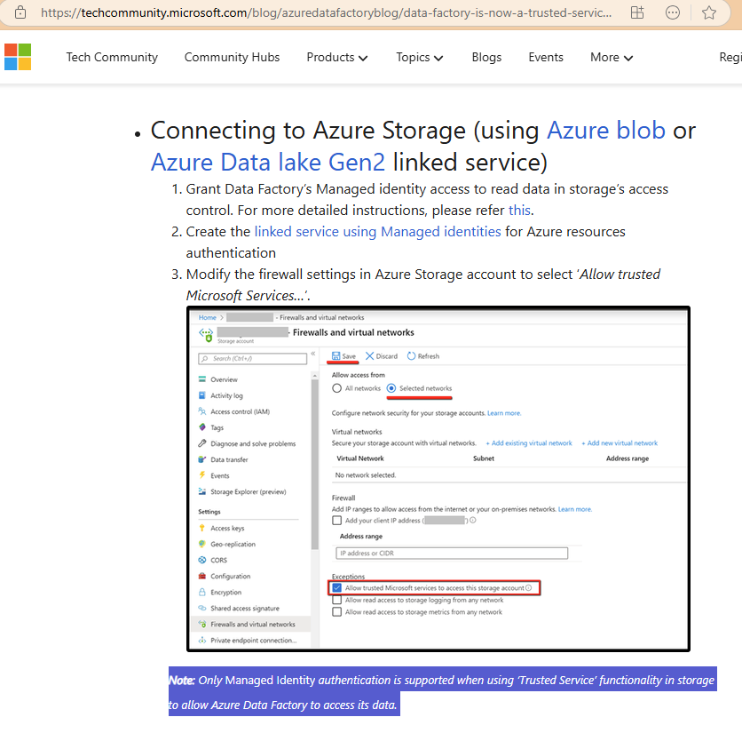Click the Access keys key icon

point(202,528)
